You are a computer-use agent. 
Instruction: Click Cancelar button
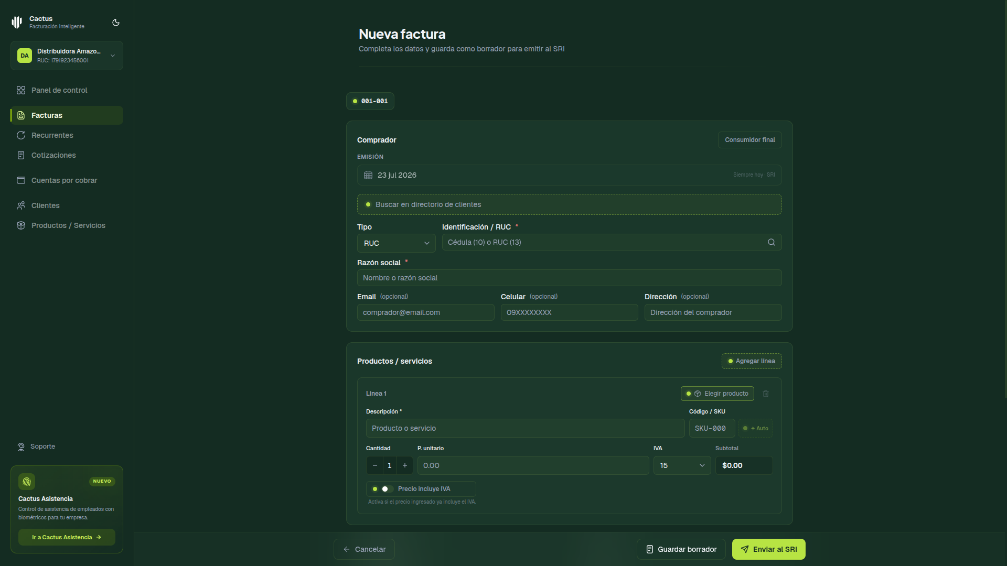tap(364, 549)
